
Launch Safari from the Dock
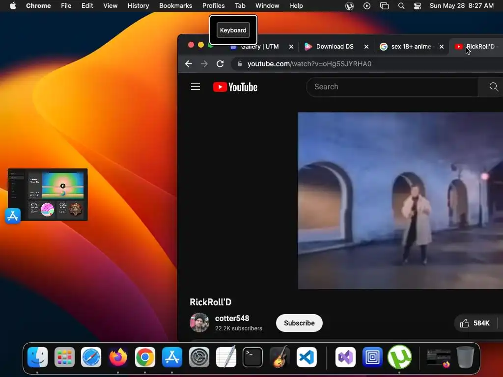pyautogui.click(x=91, y=357)
